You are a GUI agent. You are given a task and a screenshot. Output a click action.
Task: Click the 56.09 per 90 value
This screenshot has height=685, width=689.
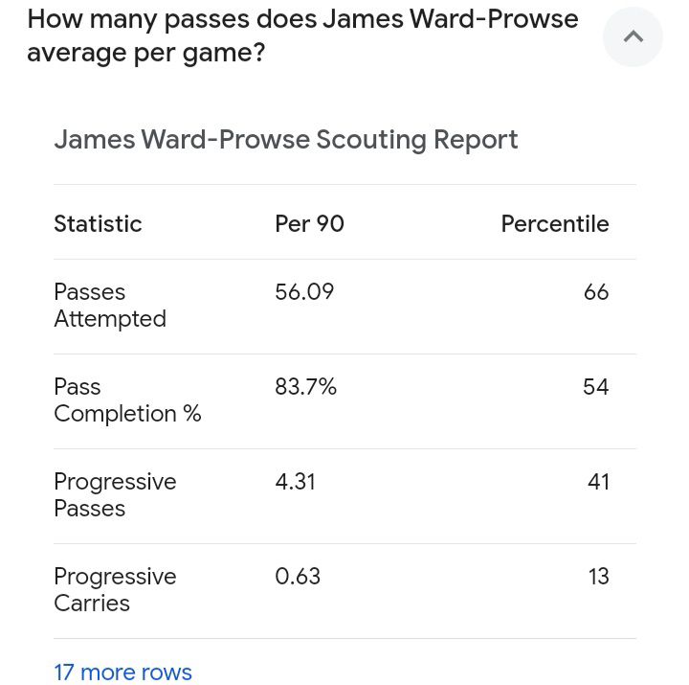(304, 291)
